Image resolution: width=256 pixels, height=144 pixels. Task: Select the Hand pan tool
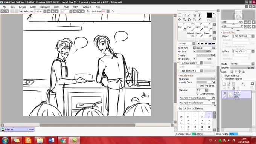pyautogui.click(x=194, y=20)
